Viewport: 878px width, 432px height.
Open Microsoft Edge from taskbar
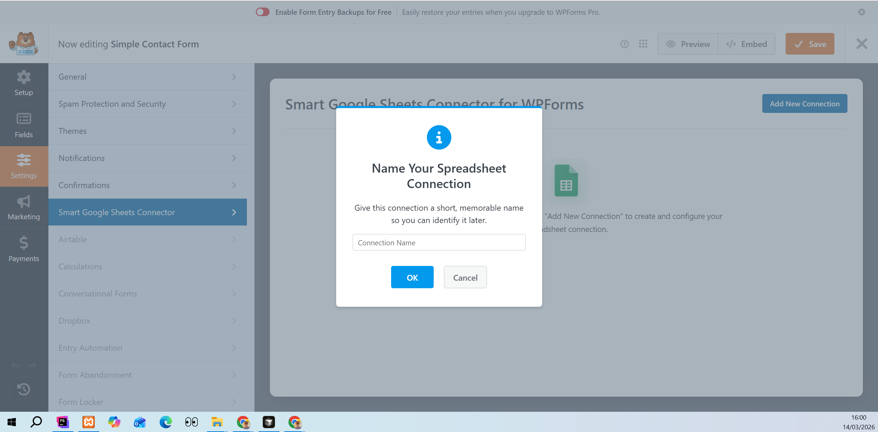tap(166, 422)
